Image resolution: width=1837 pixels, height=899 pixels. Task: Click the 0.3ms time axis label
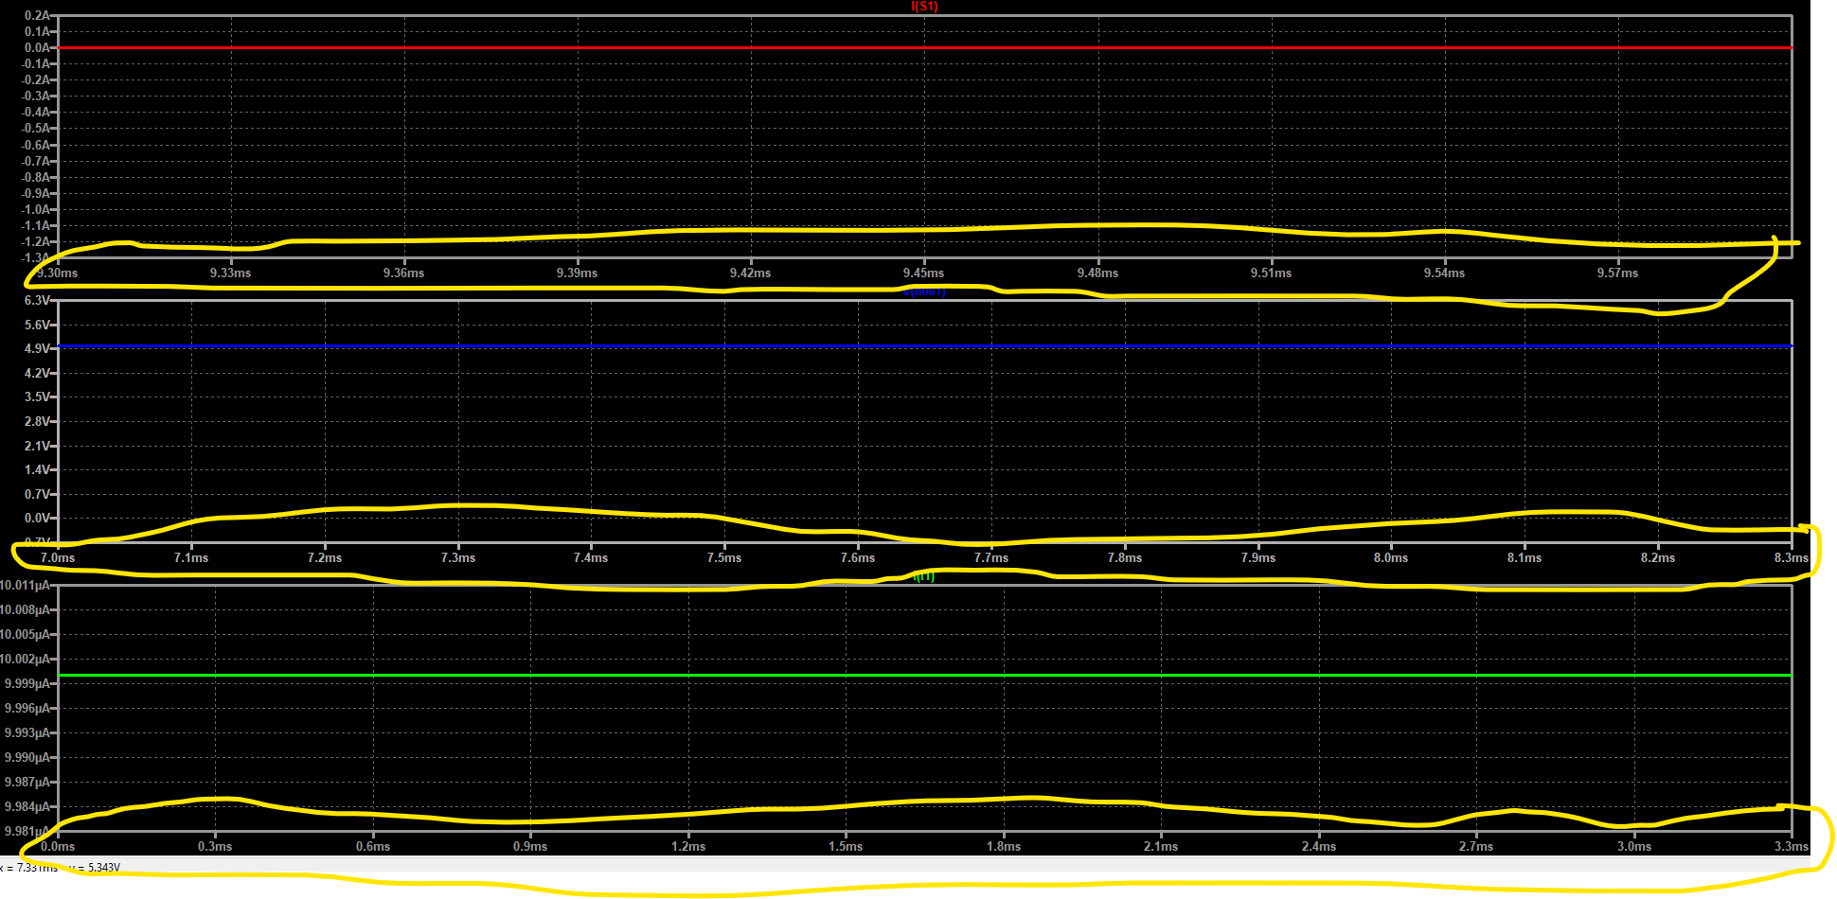click(x=215, y=846)
